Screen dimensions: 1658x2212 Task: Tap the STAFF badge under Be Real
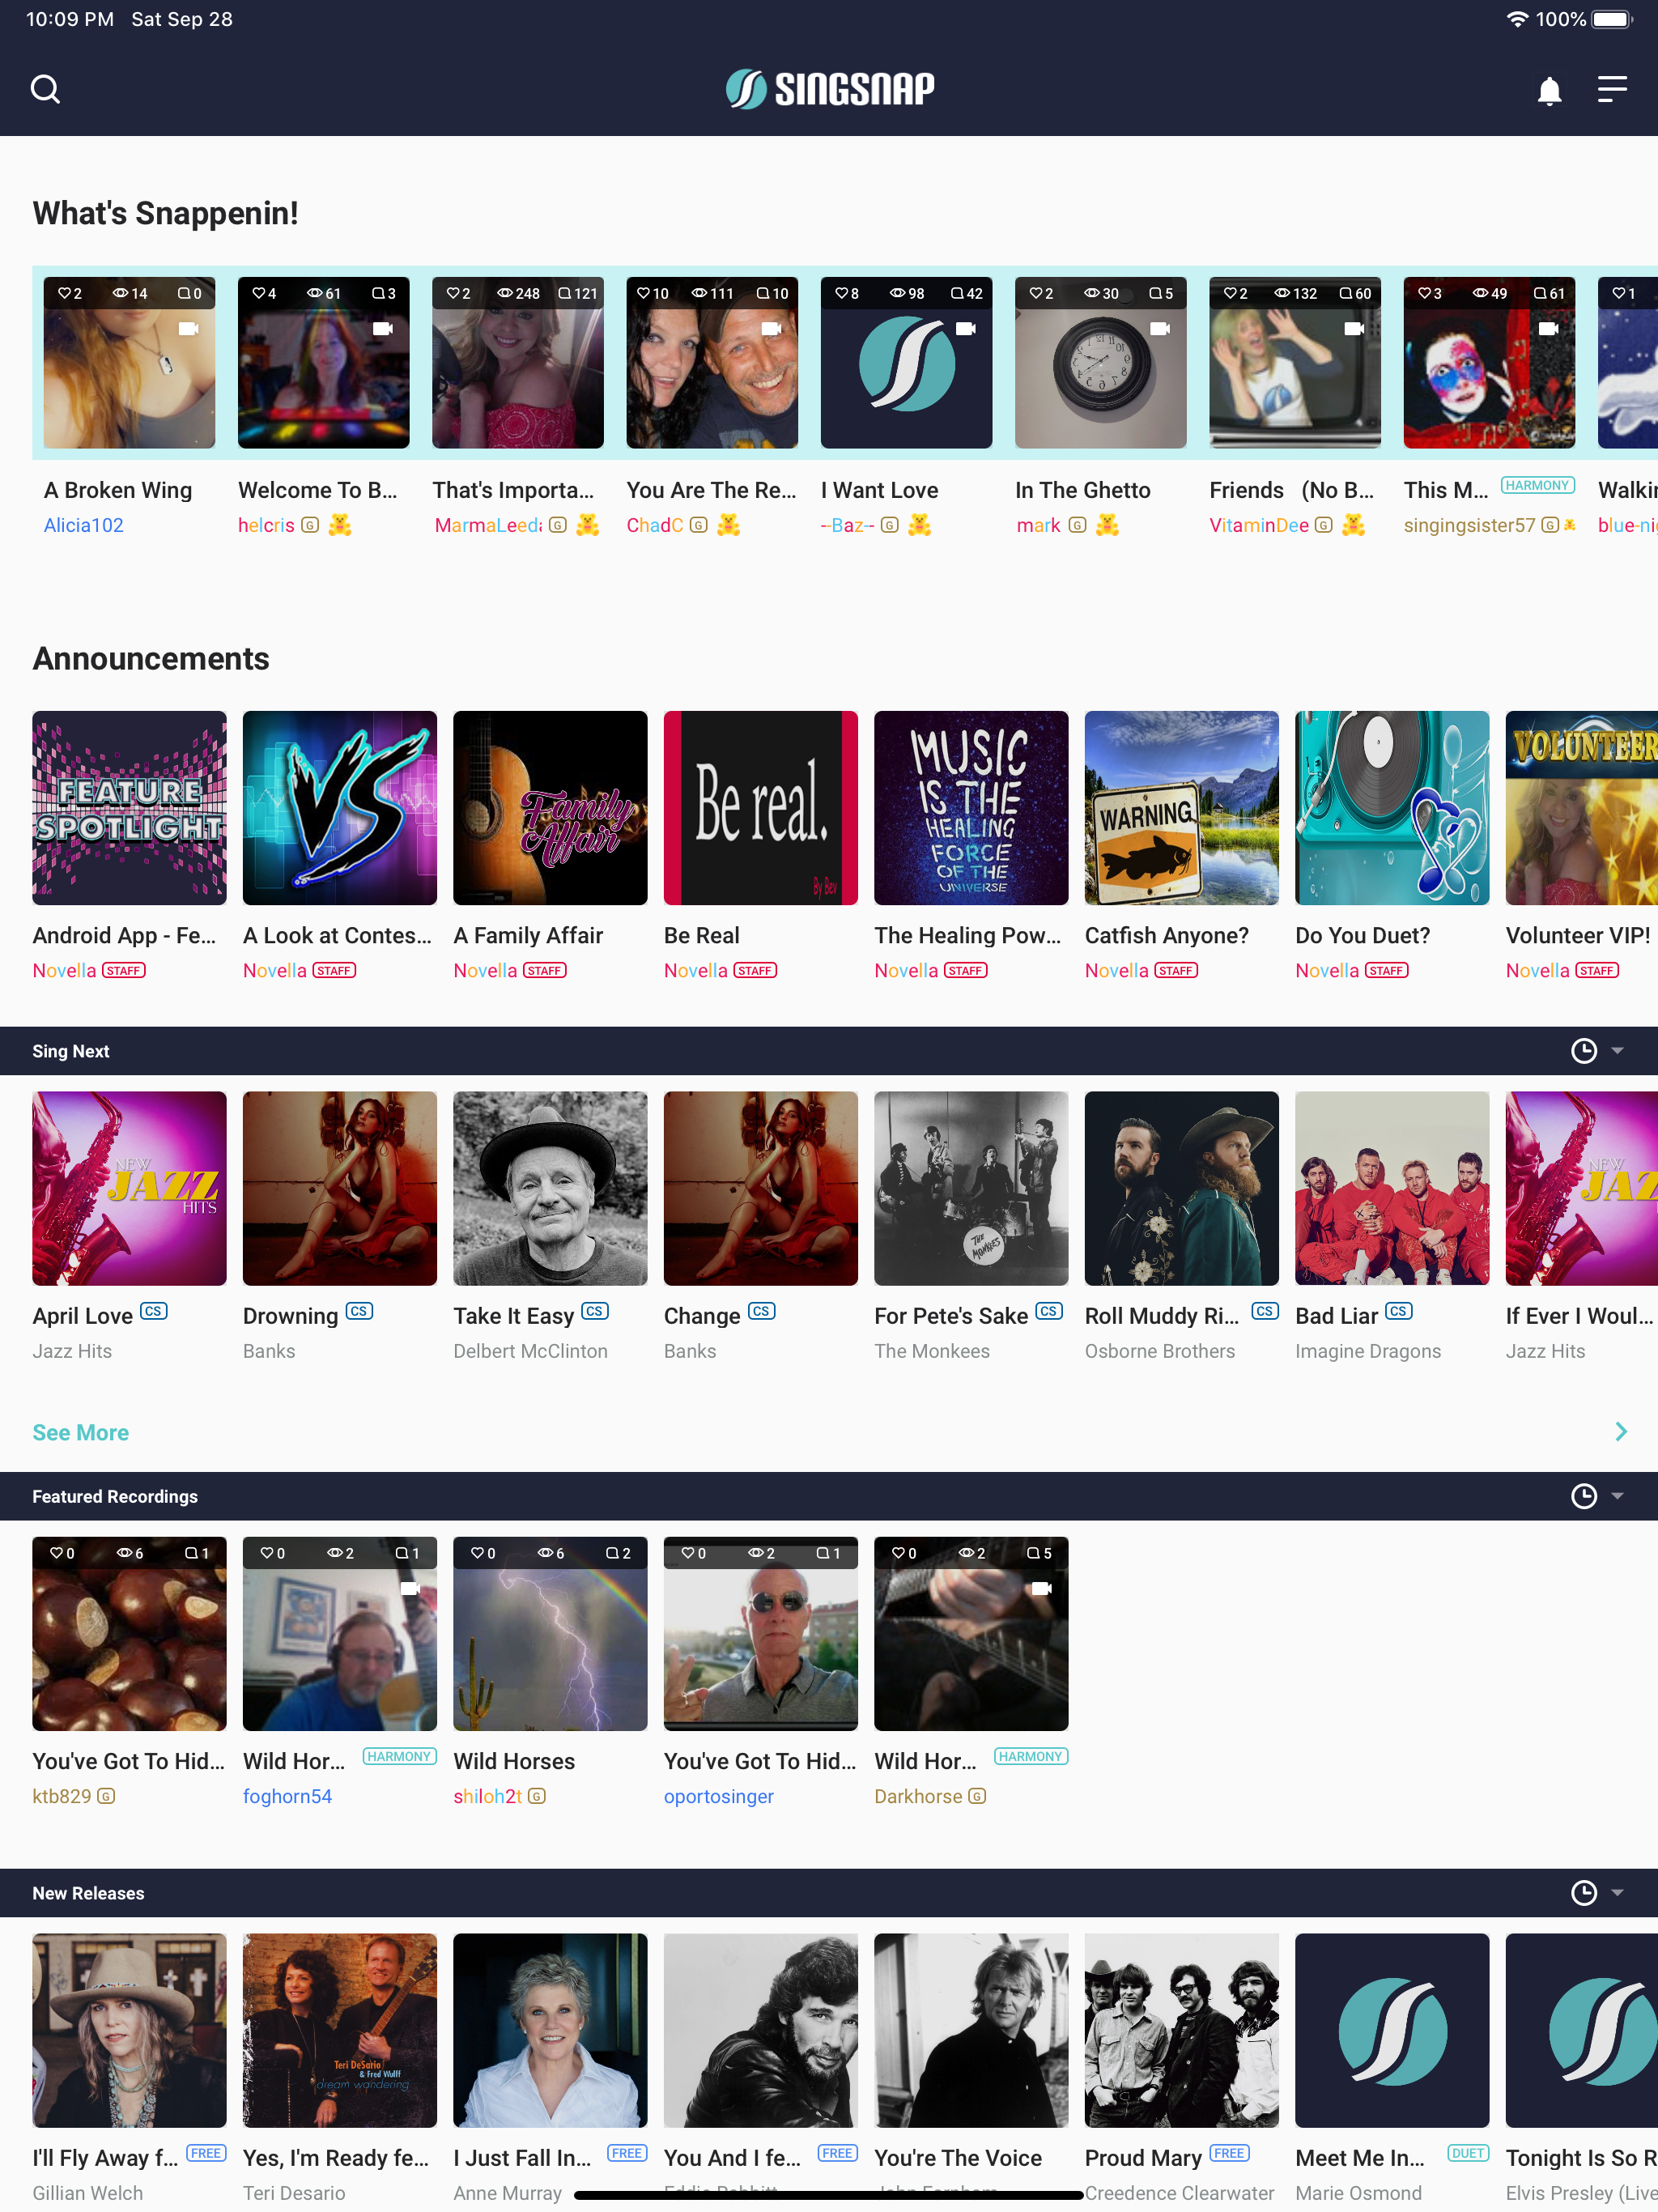pos(755,971)
